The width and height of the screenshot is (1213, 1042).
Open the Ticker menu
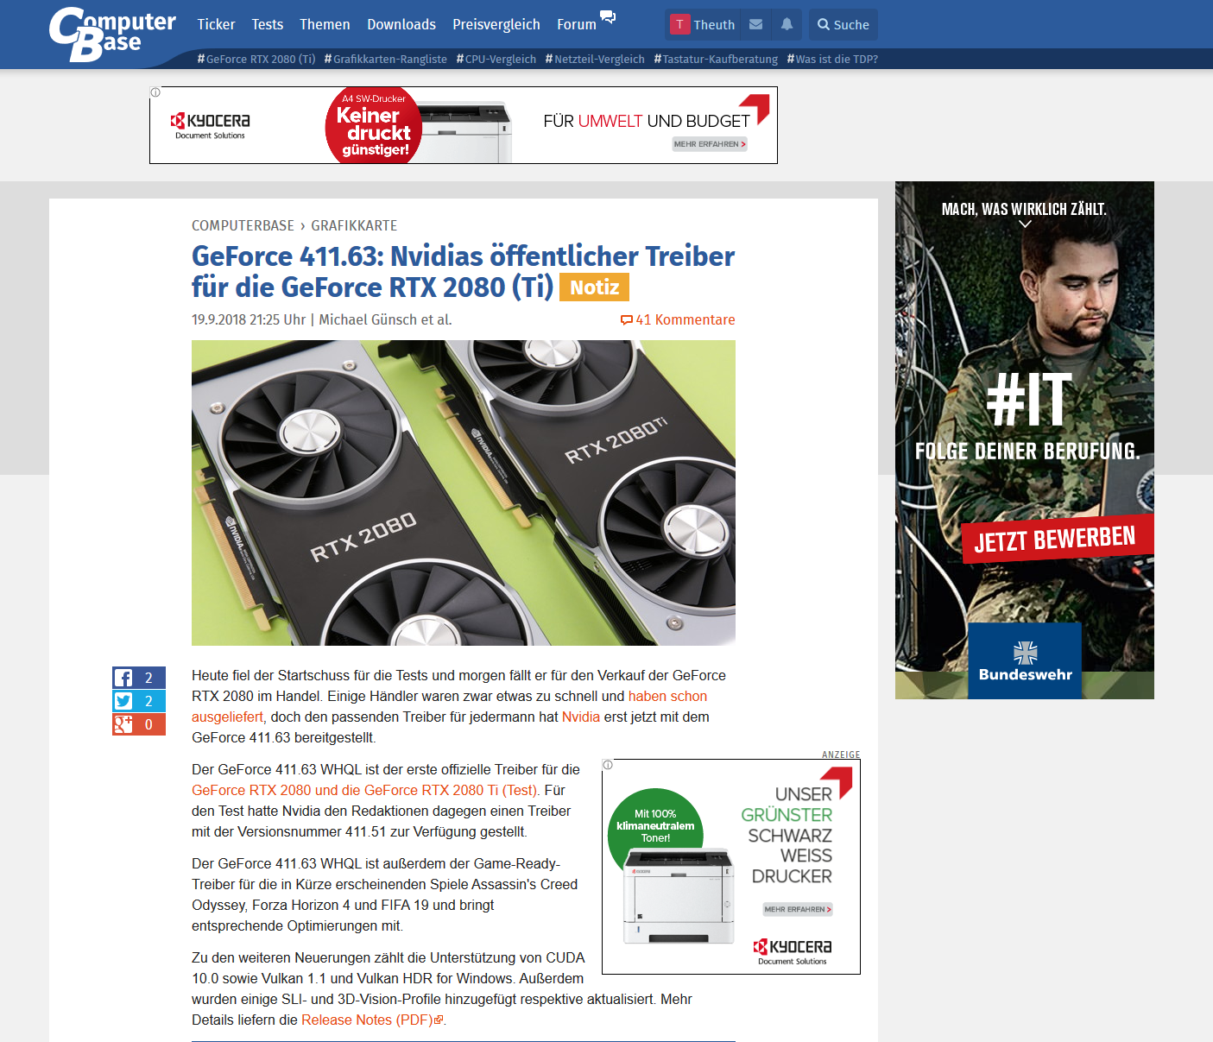click(x=216, y=24)
